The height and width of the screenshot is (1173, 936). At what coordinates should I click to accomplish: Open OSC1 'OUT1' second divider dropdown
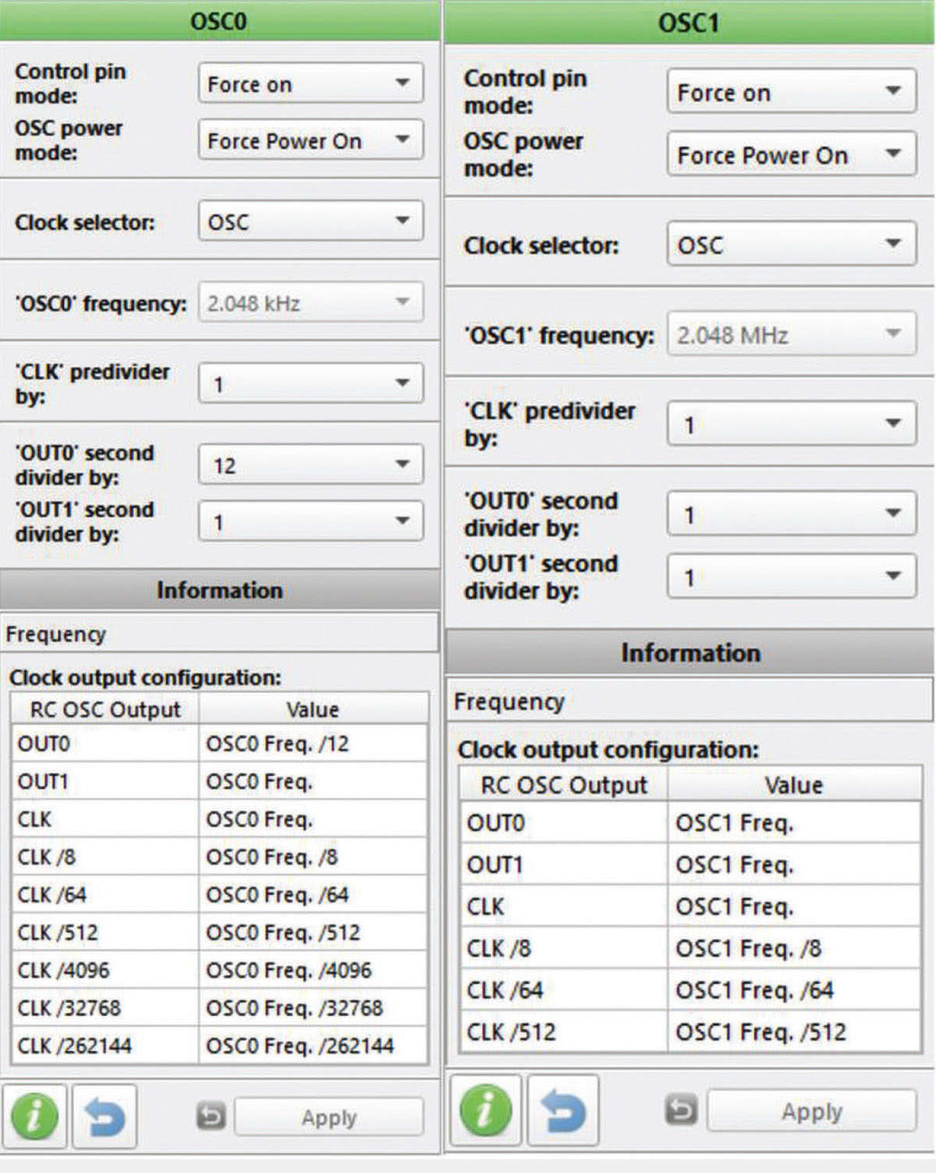pos(791,576)
